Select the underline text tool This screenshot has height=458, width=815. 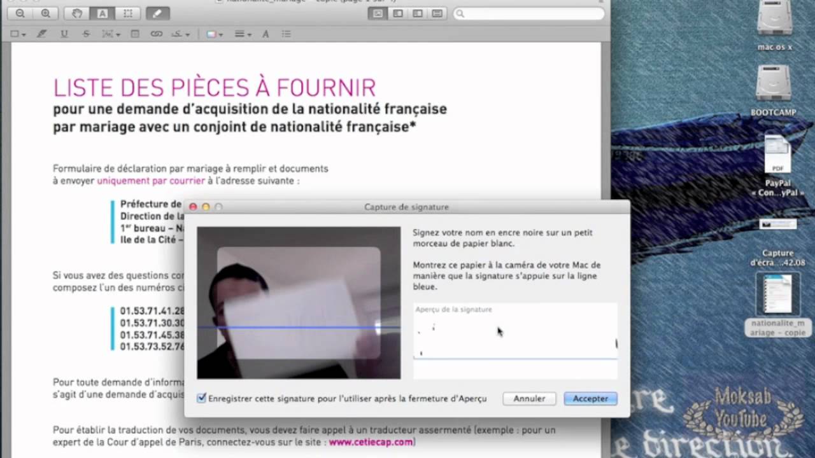(64, 34)
